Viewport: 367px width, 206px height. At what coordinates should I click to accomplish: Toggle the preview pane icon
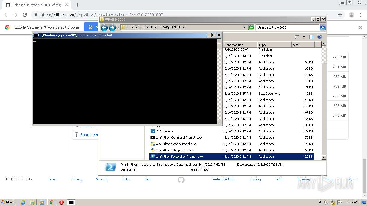coord(312,37)
